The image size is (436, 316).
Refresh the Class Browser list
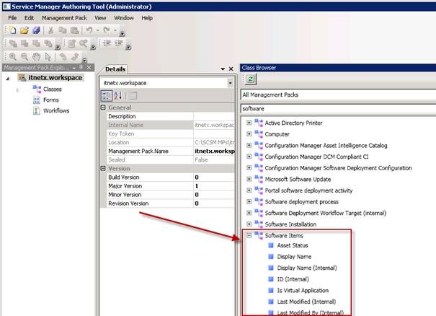252,81
